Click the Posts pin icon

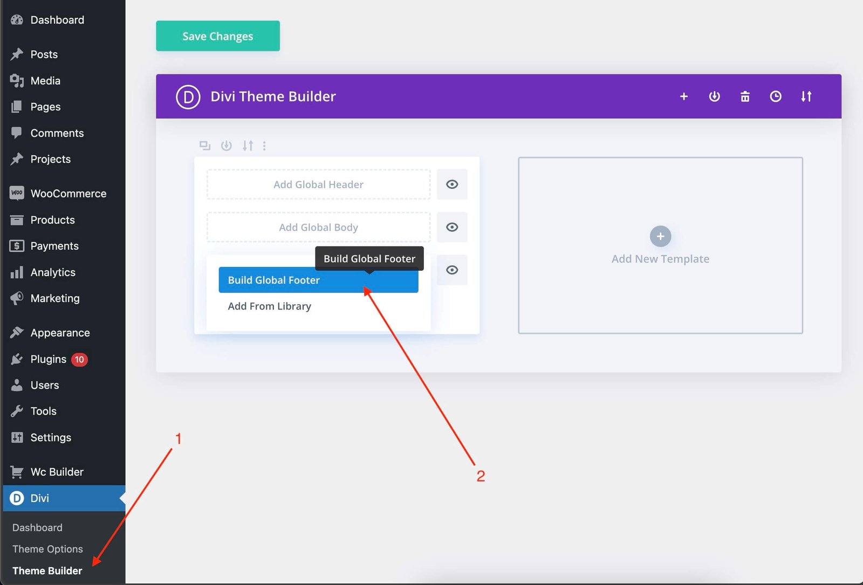point(17,54)
